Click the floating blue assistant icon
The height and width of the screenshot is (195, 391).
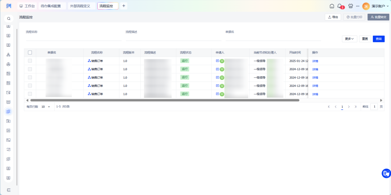point(386,173)
